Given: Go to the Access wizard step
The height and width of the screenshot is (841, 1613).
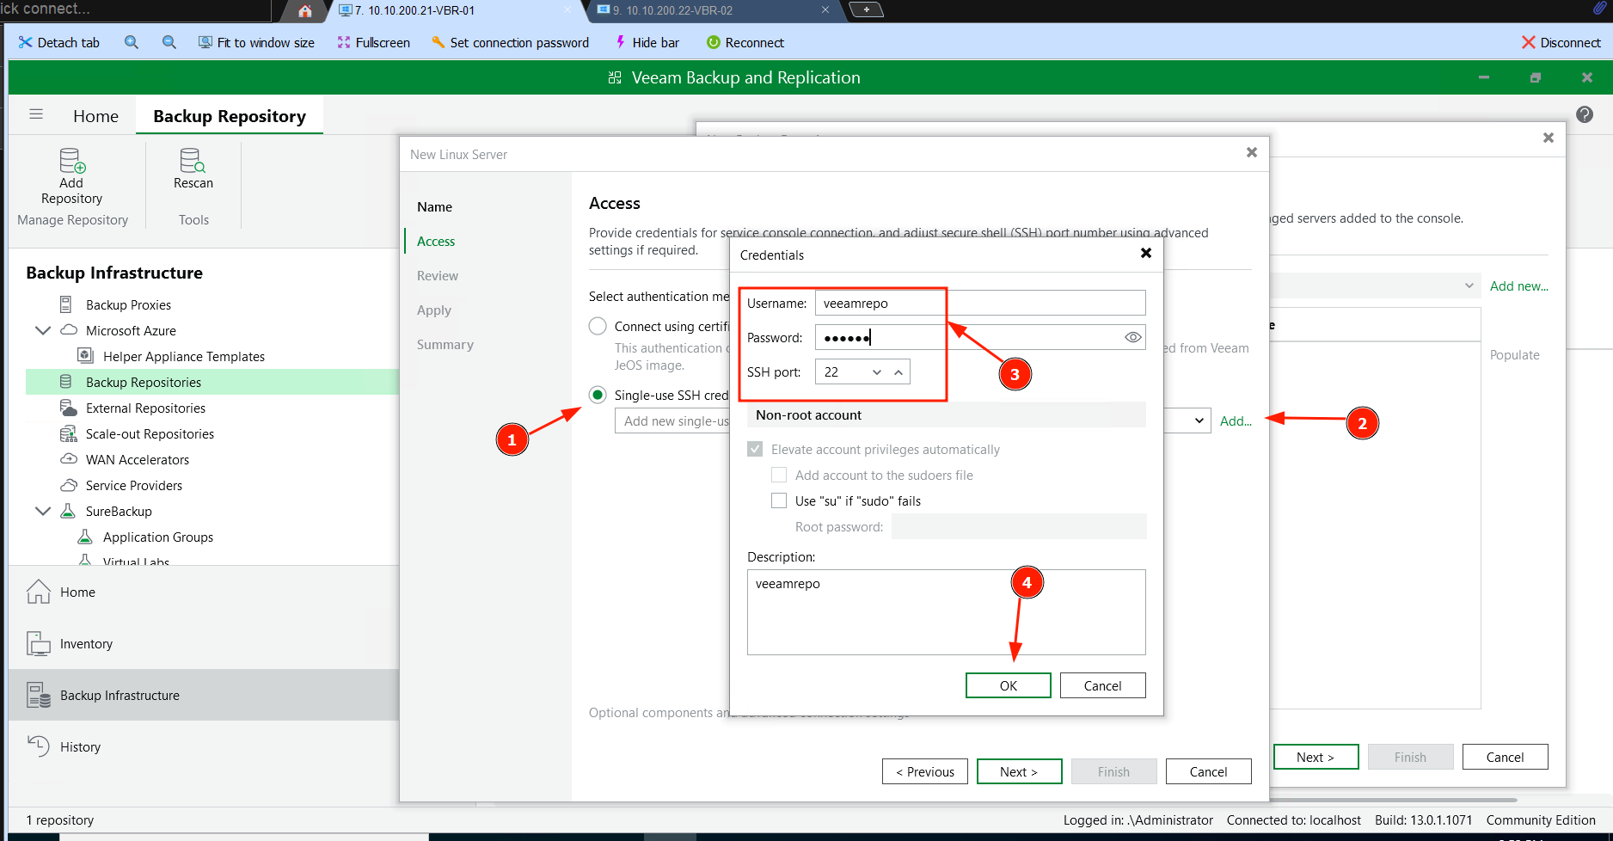Looking at the screenshot, I should pos(436,241).
